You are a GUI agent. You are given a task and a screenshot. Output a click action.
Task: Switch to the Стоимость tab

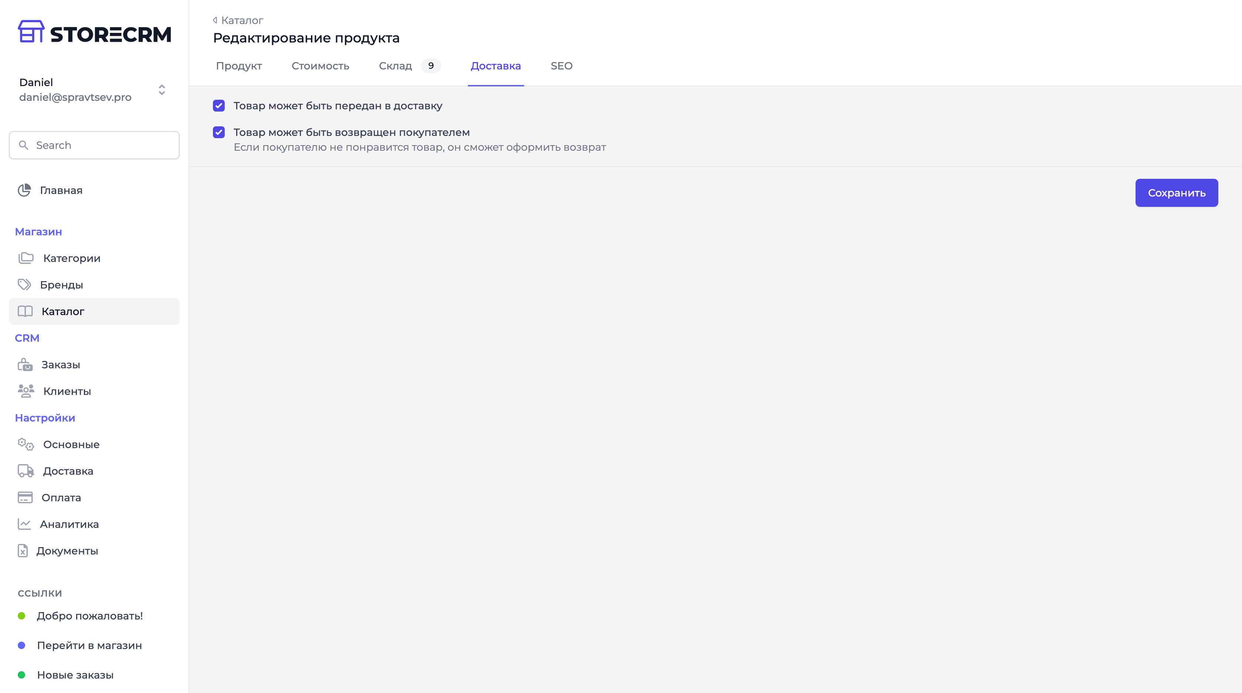tap(320, 66)
